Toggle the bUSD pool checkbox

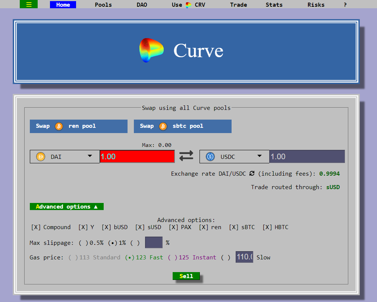tap(114, 227)
